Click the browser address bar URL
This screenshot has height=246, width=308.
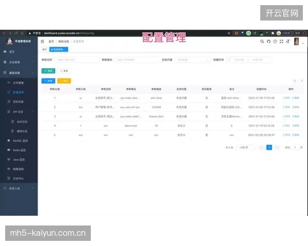pyautogui.click(x=69, y=33)
